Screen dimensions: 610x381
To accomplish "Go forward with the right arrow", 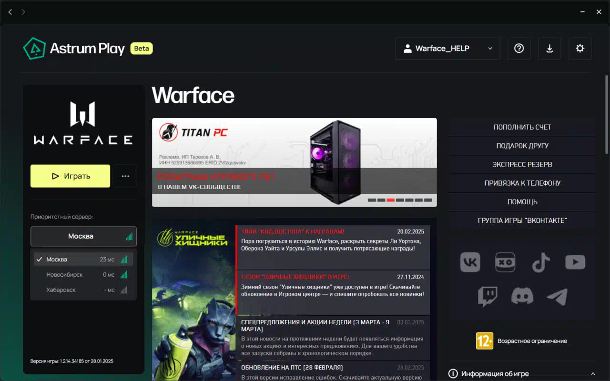I will [x=23, y=12].
